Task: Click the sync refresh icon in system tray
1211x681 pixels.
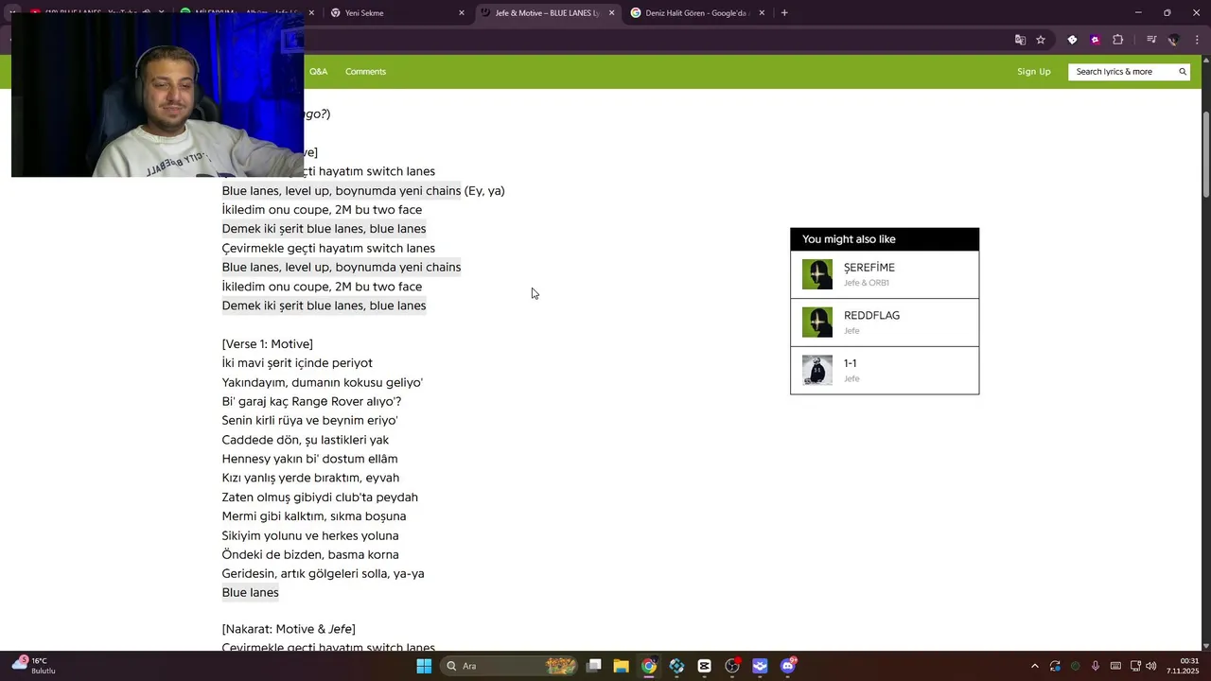Action: pos(1056,666)
